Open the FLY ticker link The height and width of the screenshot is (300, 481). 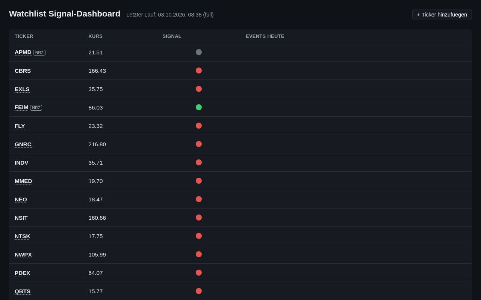[20, 126]
